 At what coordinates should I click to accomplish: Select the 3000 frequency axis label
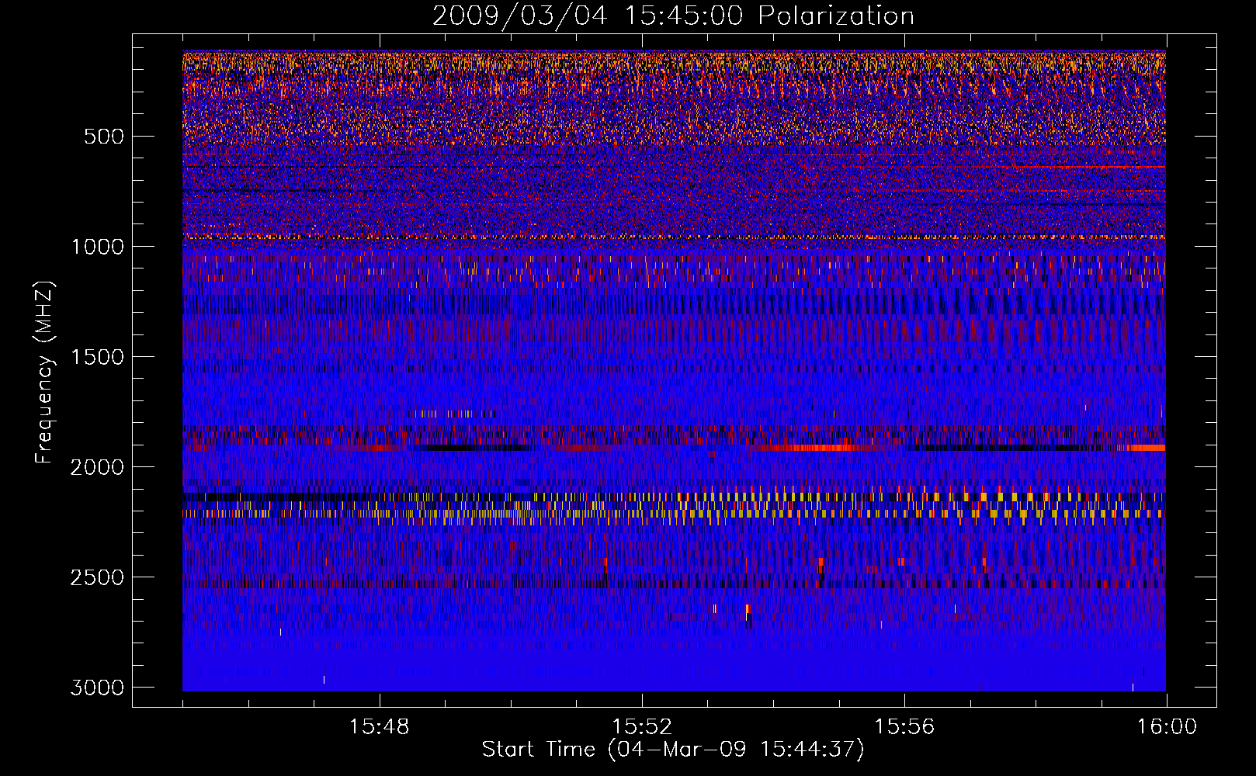pos(97,688)
